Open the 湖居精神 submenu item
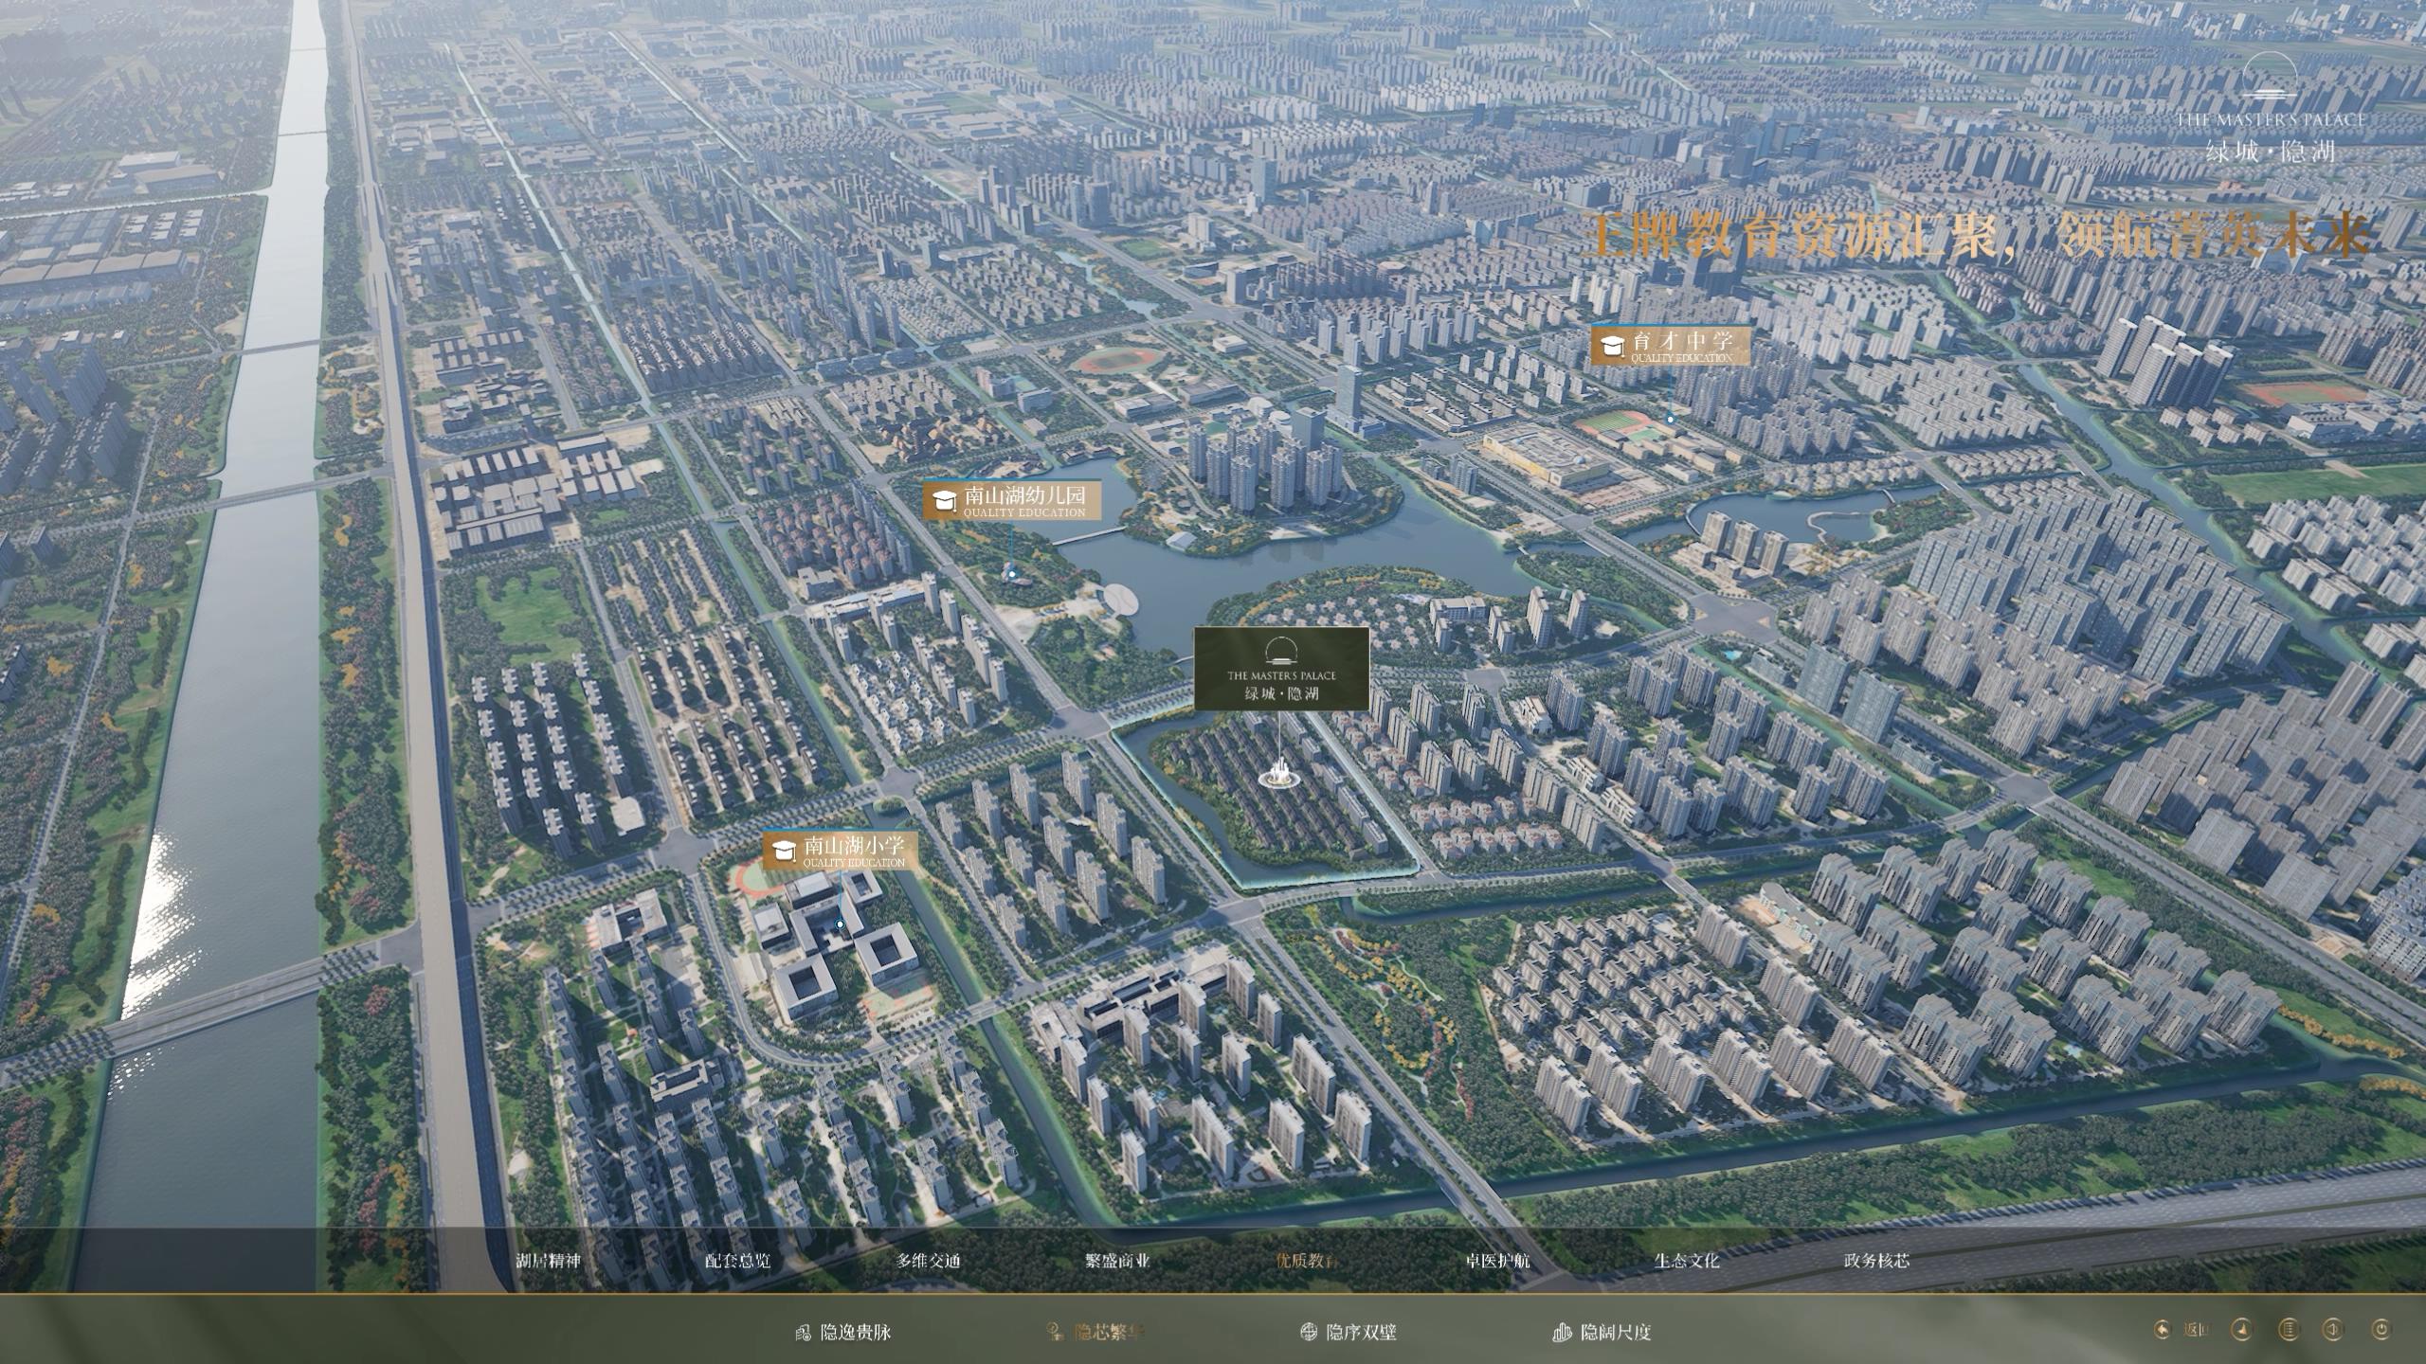 click(548, 1261)
